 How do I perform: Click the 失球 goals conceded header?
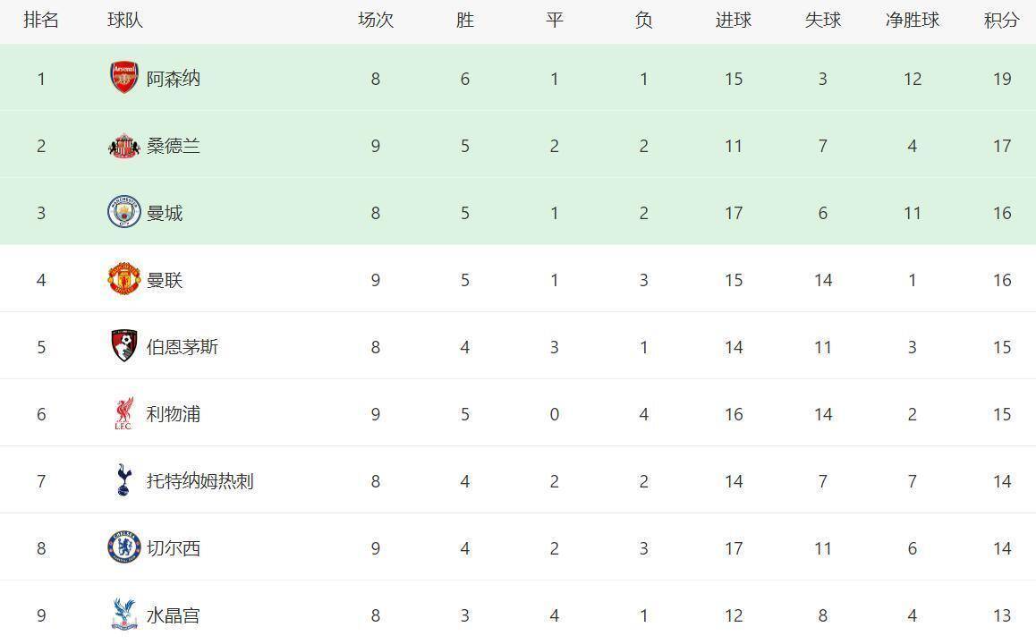pyautogui.click(x=822, y=20)
